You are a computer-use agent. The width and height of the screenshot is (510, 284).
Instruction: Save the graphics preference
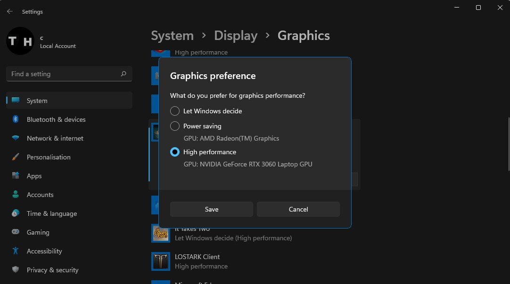click(x=211, y=209)
